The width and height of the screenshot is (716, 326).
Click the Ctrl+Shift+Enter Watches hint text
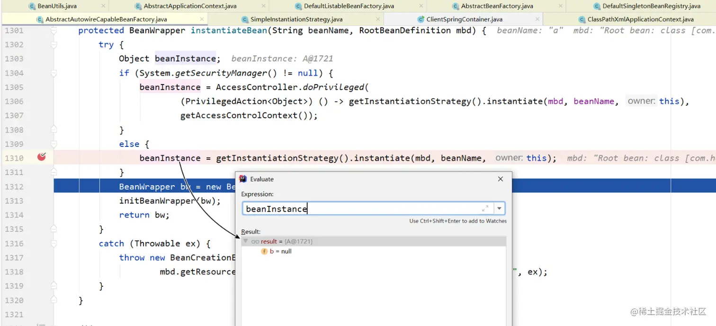point(458,221)
